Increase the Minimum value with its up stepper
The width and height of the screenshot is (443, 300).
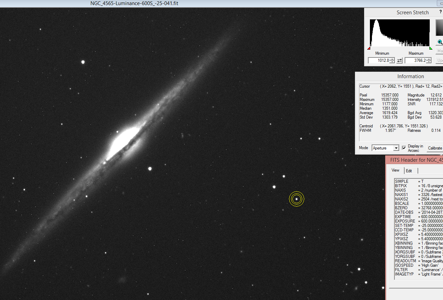pyautogui.click(x=392, y=59)
